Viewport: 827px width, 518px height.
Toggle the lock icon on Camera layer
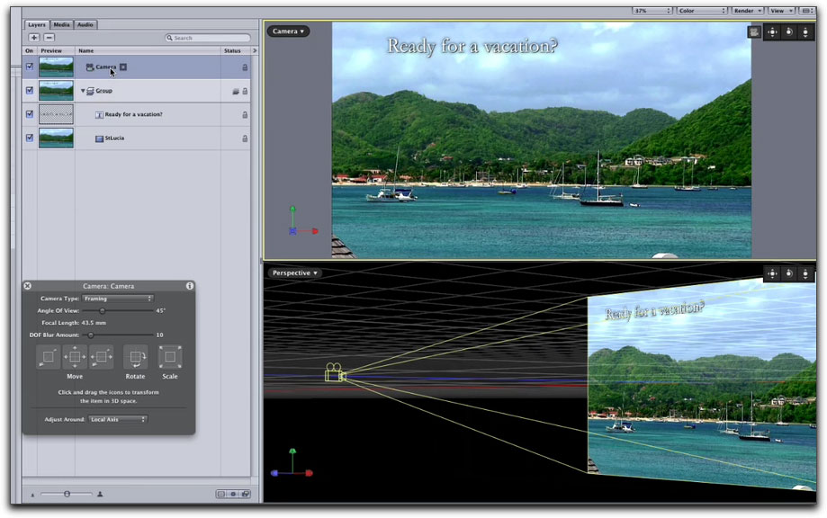[244, 67]
